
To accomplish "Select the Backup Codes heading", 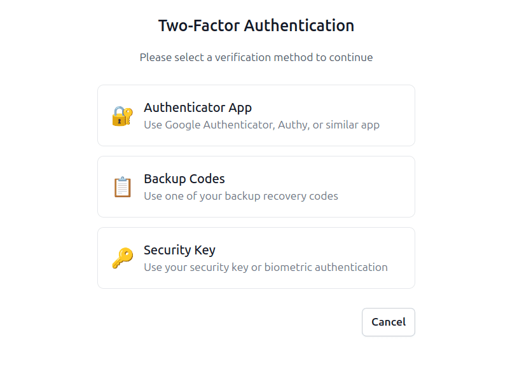I will [x=184, y=179].
